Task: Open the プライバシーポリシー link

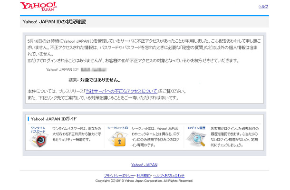Action: (x=119, y=176)
